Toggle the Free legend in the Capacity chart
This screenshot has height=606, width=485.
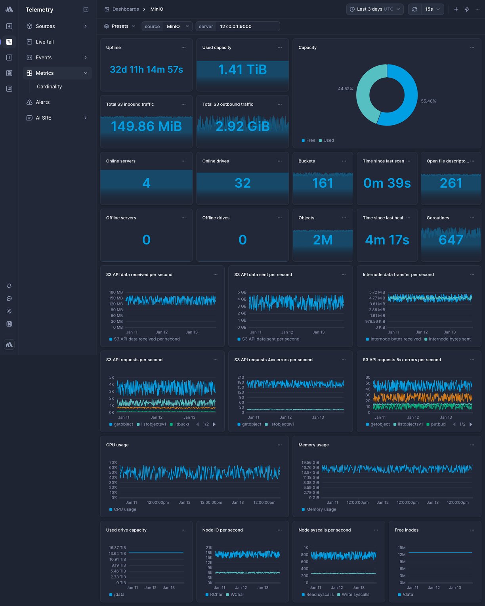[x=309, y=140]
